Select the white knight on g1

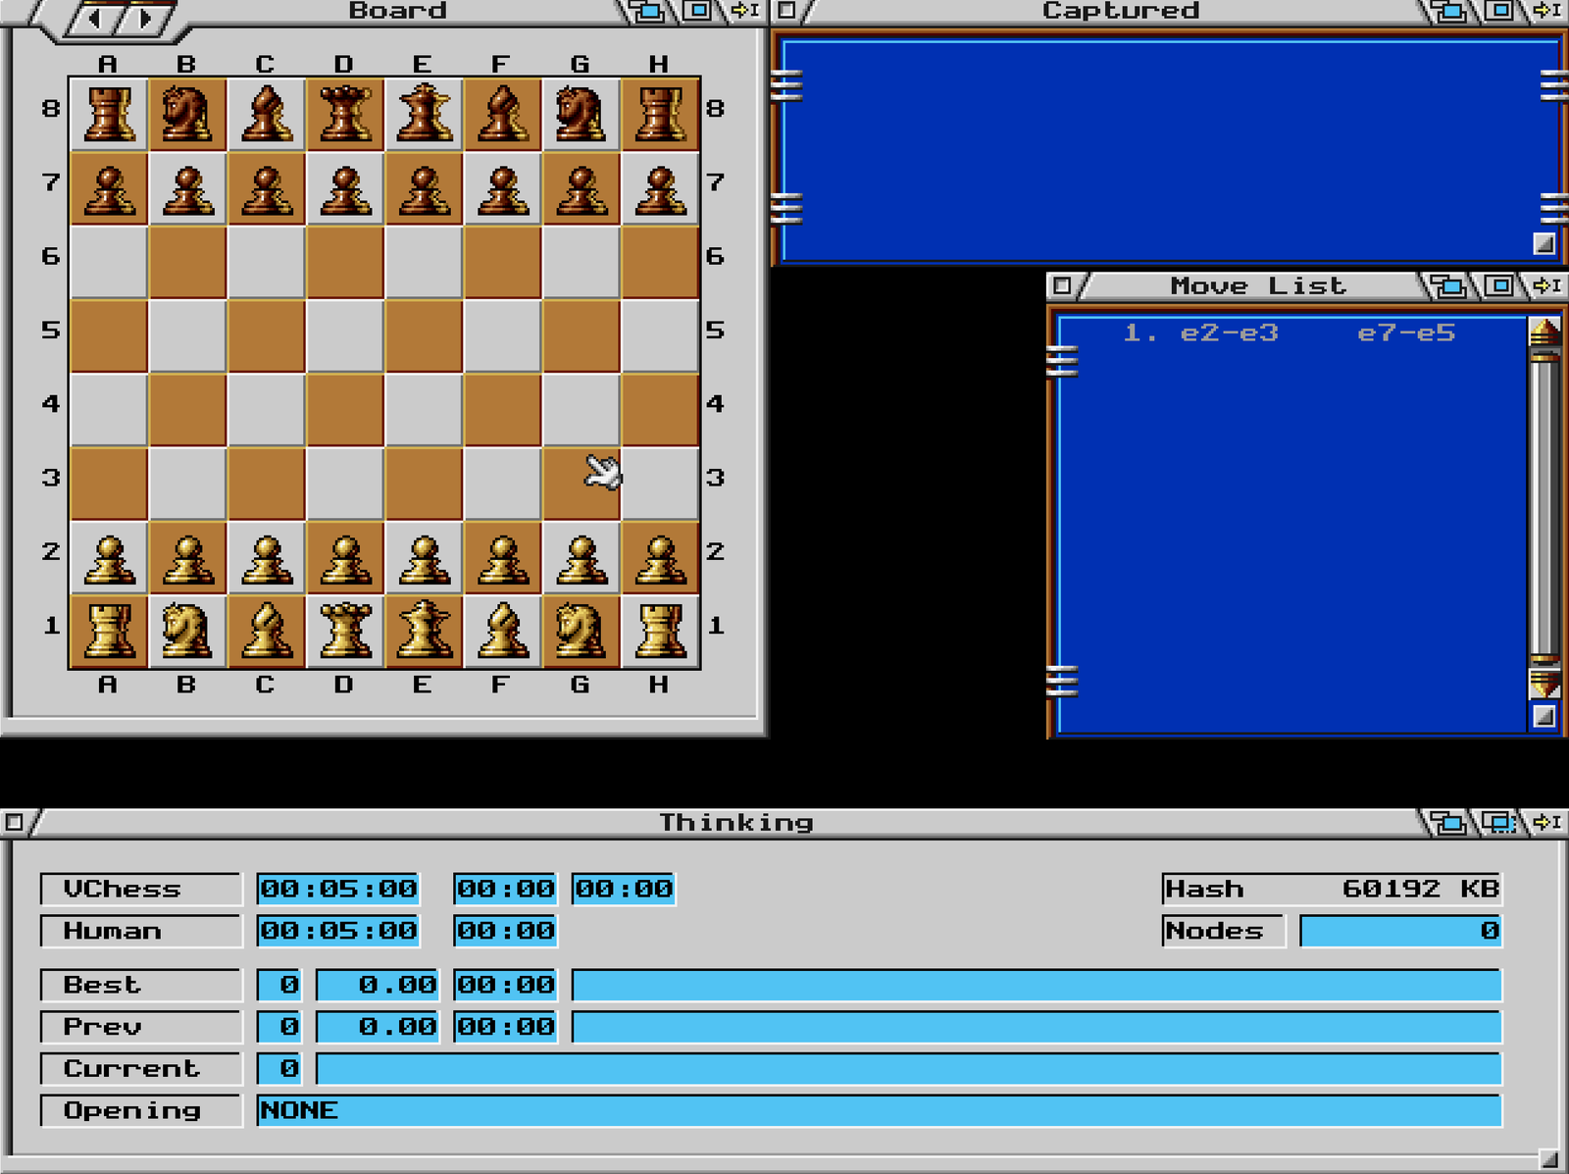pyautogui.click(x=581, y=631)
